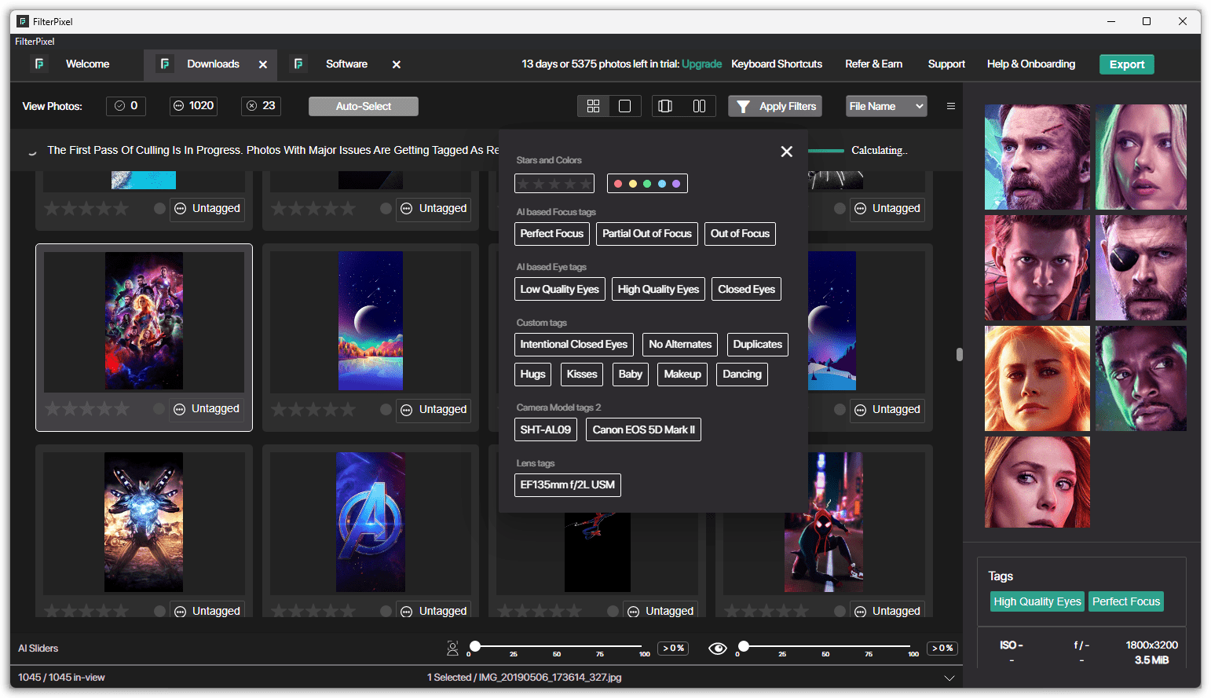1211x698 pixels.
Task: Open Untagged dropdown on right moon card
Action: pyautogui.click(x=887, y=410)
